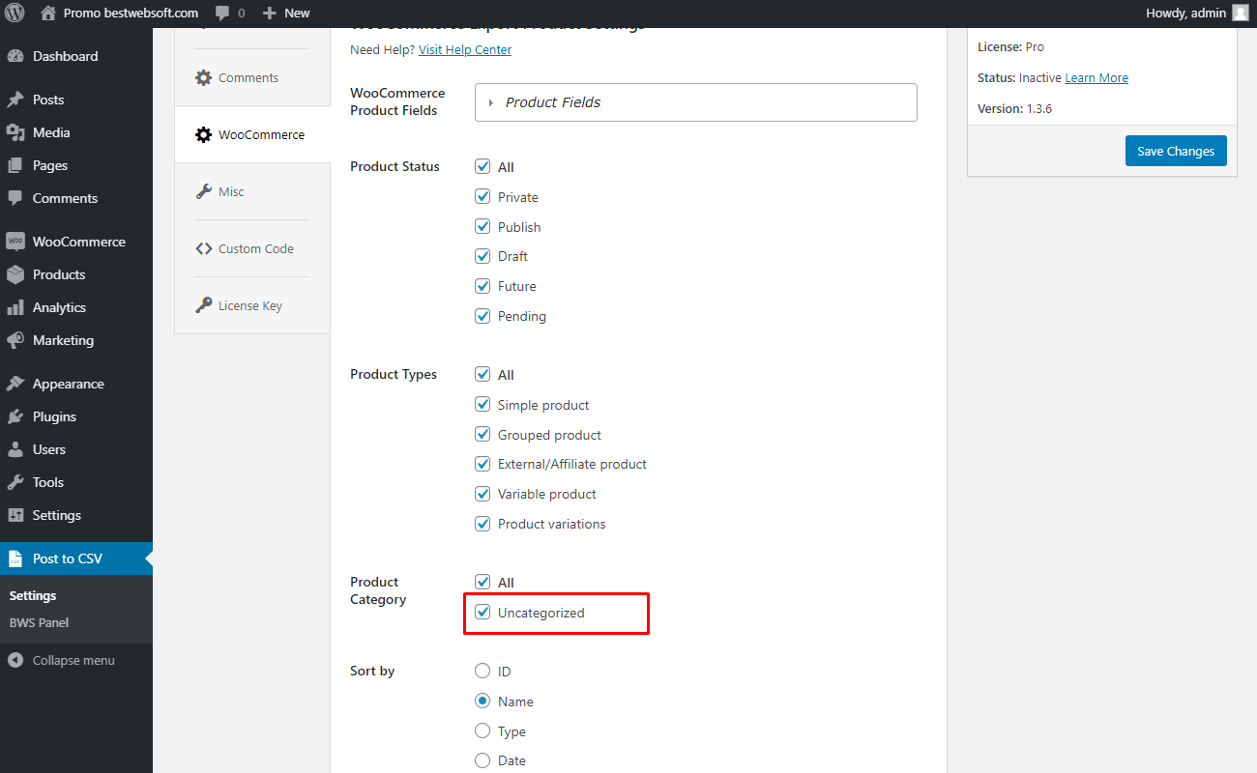Uncheck All under Product Category

tap(482, 582)
